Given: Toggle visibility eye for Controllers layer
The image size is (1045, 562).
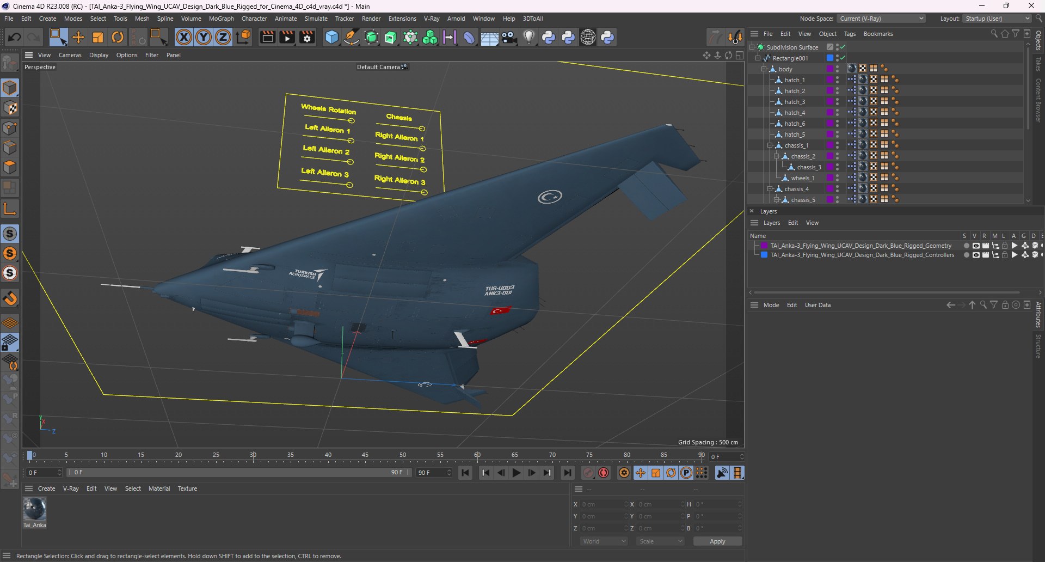Looking at the screenshot, I should click(976, 255).
